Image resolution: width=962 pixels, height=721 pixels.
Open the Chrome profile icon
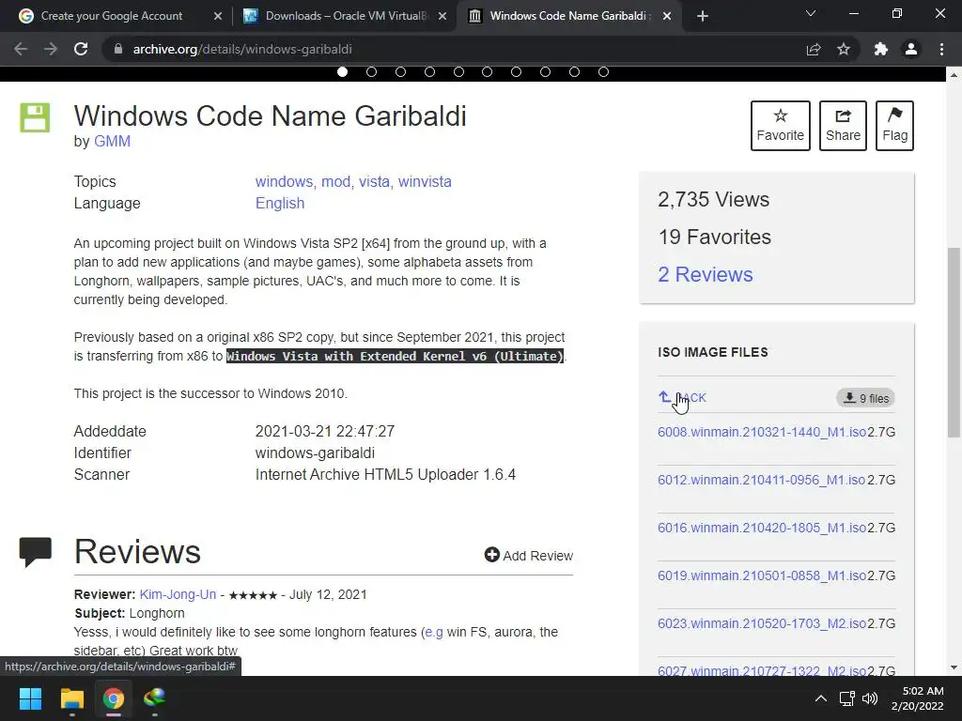(911, 49)
